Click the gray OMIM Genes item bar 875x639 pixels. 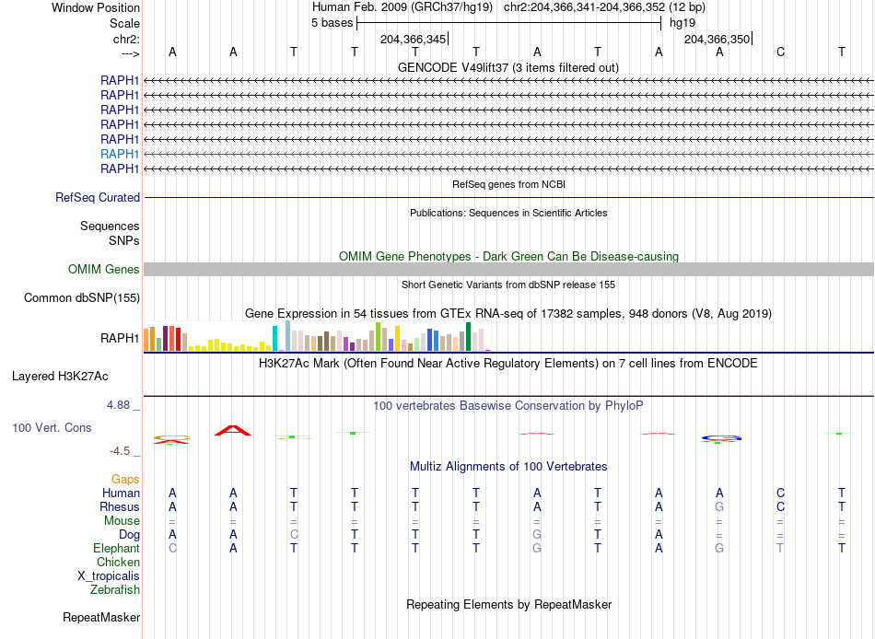[x=508, y=270]
